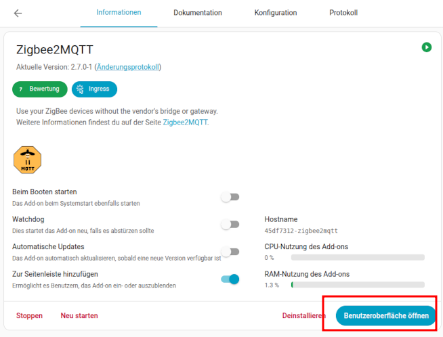Click the back arrow icon

point(18,13)
